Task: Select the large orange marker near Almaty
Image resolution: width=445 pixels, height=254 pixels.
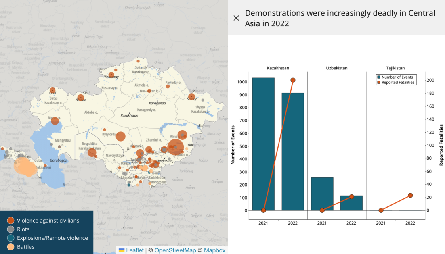Action: pyautogui.click(x=176, y=147)
